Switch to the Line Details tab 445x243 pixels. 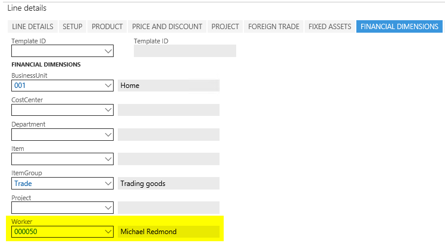[x=34, y=26]
